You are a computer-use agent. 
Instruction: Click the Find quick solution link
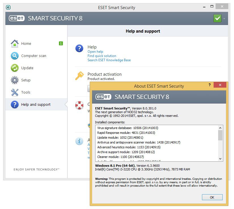click(102, 56)
